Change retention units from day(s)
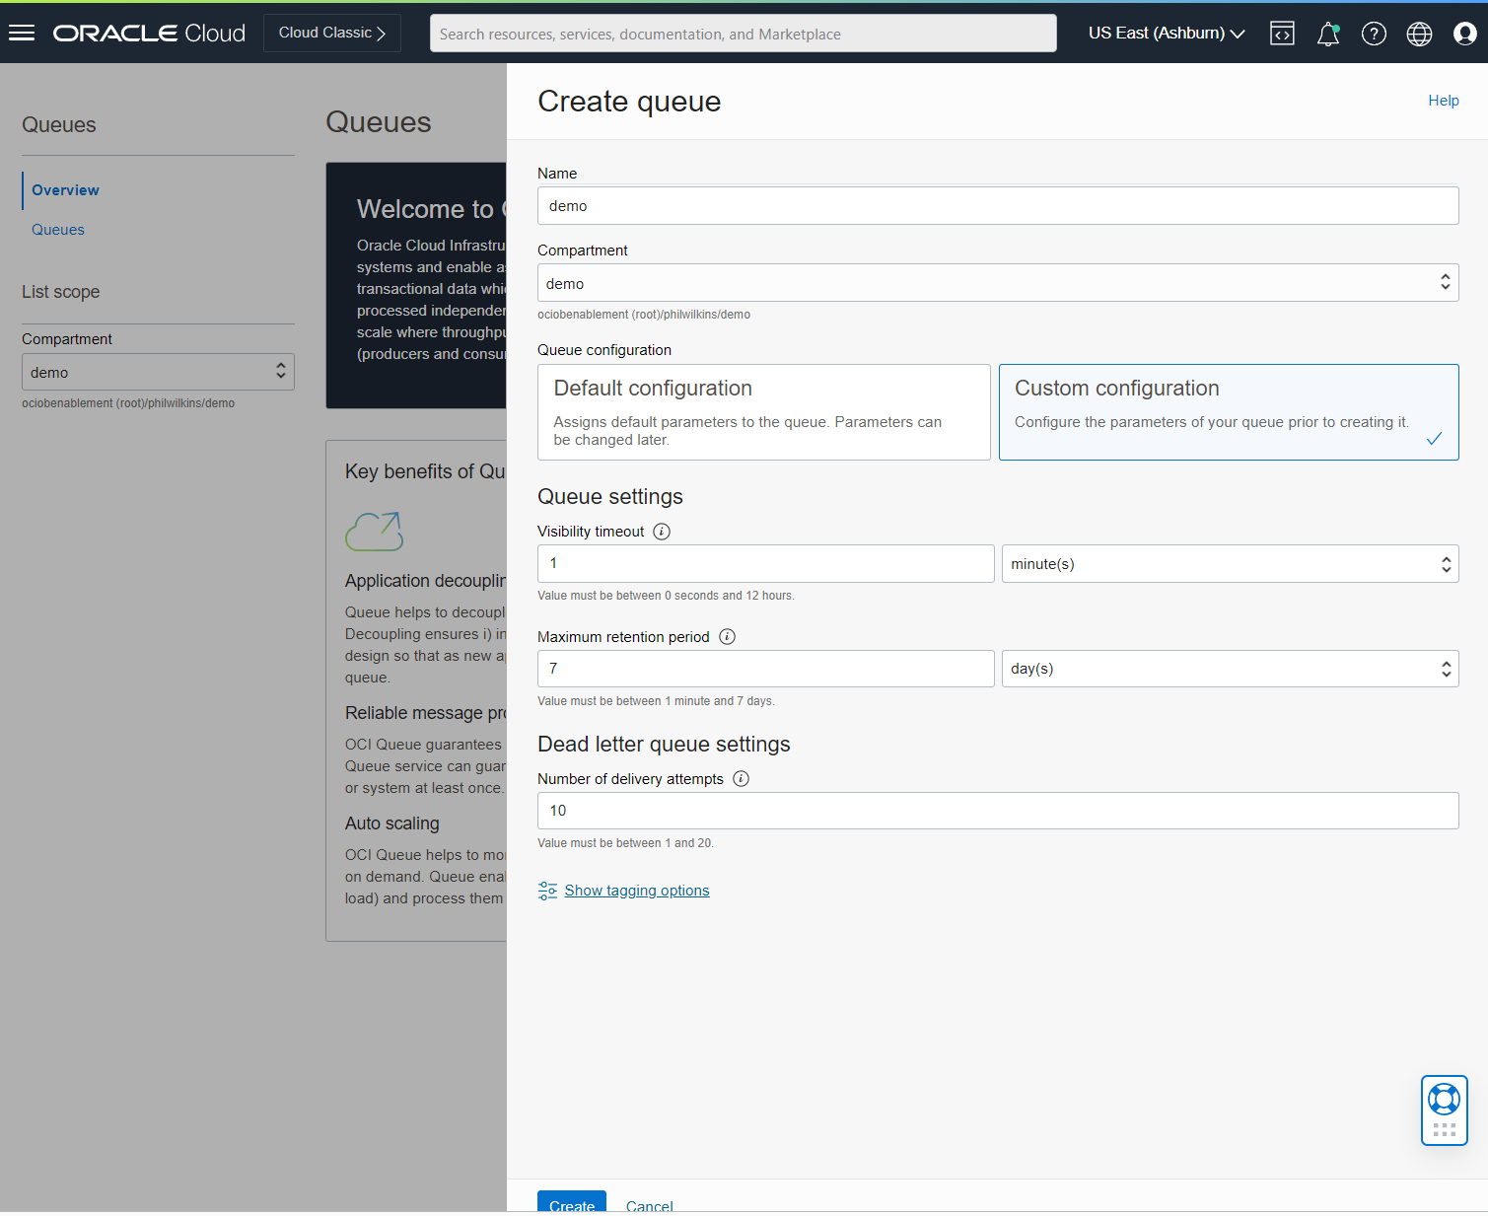 pyautogui.click(x=1228, y=668)
